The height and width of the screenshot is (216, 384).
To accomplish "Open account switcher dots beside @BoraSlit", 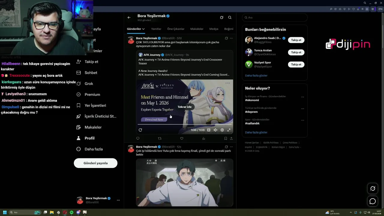I will coord(118,200).
